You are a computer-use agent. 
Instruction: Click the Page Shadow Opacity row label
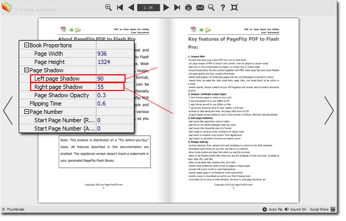point(61,95)
